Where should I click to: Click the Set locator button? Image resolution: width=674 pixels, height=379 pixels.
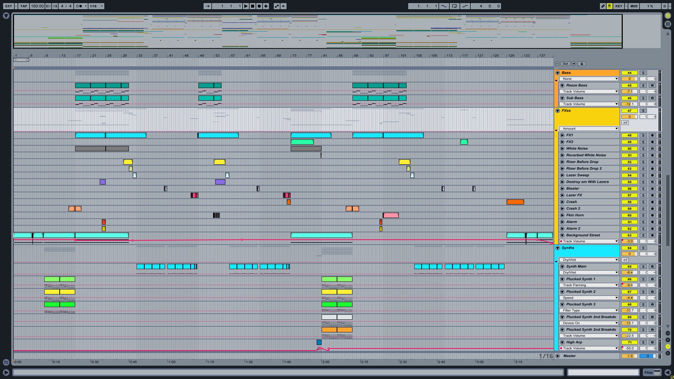point(565,64)
